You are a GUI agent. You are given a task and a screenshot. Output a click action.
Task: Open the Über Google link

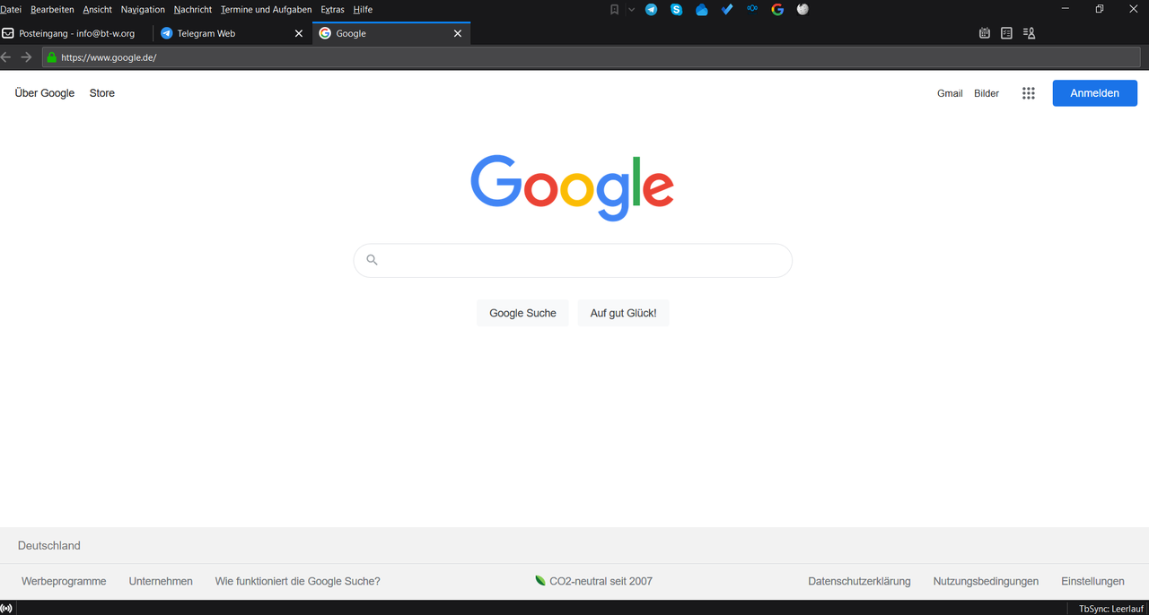(x=45, y=93)
